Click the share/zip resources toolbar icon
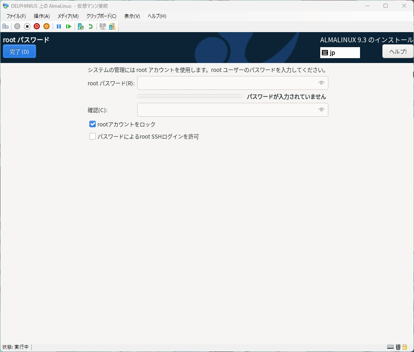This screenshot has width=414, height=352. [x=112, y=26]
